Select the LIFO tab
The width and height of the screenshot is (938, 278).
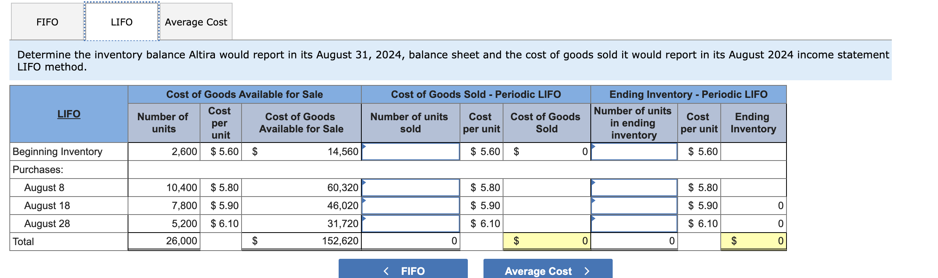[122, 22]
